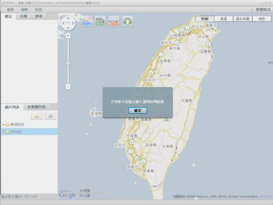Image resolution: width=273 pixels, height=205 pixels.
Task: Pan the map right with the navigation arrow
Action: tap(73, 23)
